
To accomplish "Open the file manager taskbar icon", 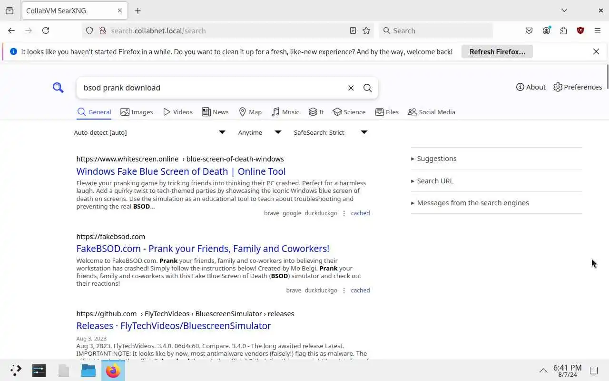I will [x=88, y=370].
